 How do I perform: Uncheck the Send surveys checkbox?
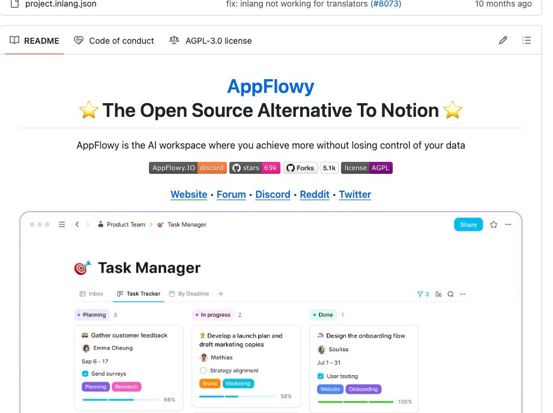(85, 373)
